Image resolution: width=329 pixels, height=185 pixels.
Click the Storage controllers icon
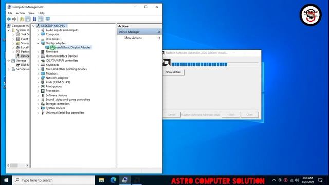pos(43,104)
